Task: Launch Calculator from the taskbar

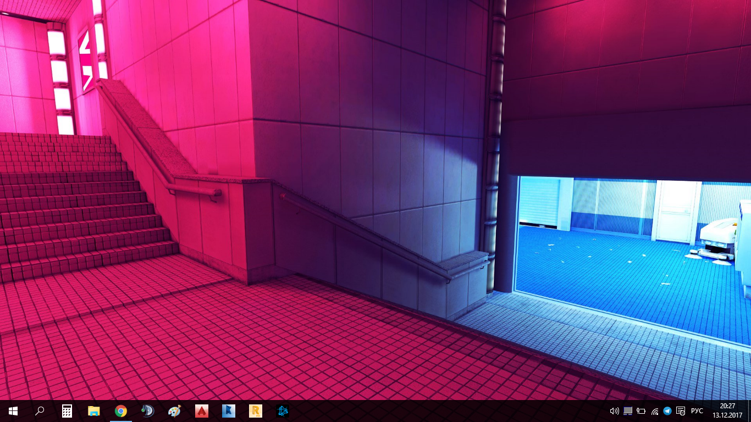Action: click(67, 411)
